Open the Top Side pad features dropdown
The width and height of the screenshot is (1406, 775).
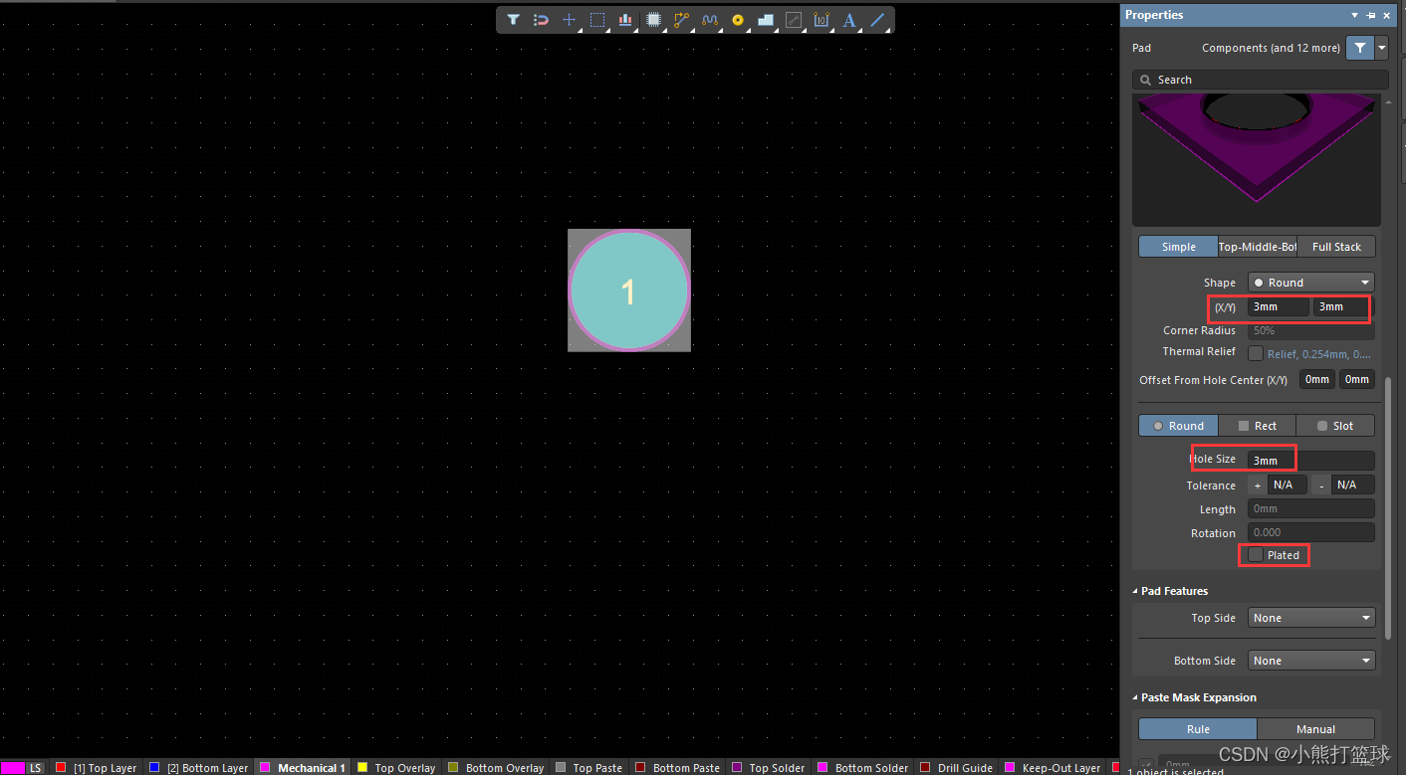tap(1310, 617)
